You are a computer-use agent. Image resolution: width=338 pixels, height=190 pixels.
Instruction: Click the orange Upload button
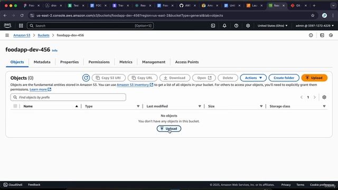click(314, 78)
